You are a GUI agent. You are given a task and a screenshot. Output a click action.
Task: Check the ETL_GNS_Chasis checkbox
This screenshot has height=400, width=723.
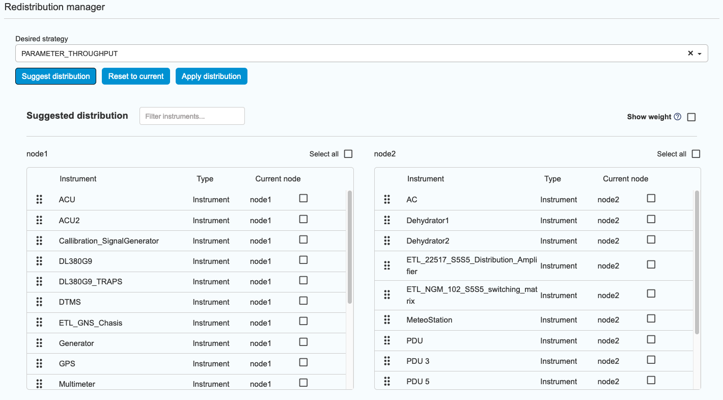(303, 321)
